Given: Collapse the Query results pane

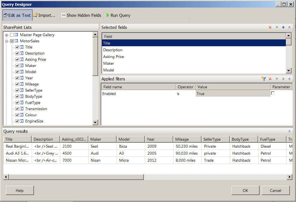Looking at the screenshot, I should (x=289, y=131).
